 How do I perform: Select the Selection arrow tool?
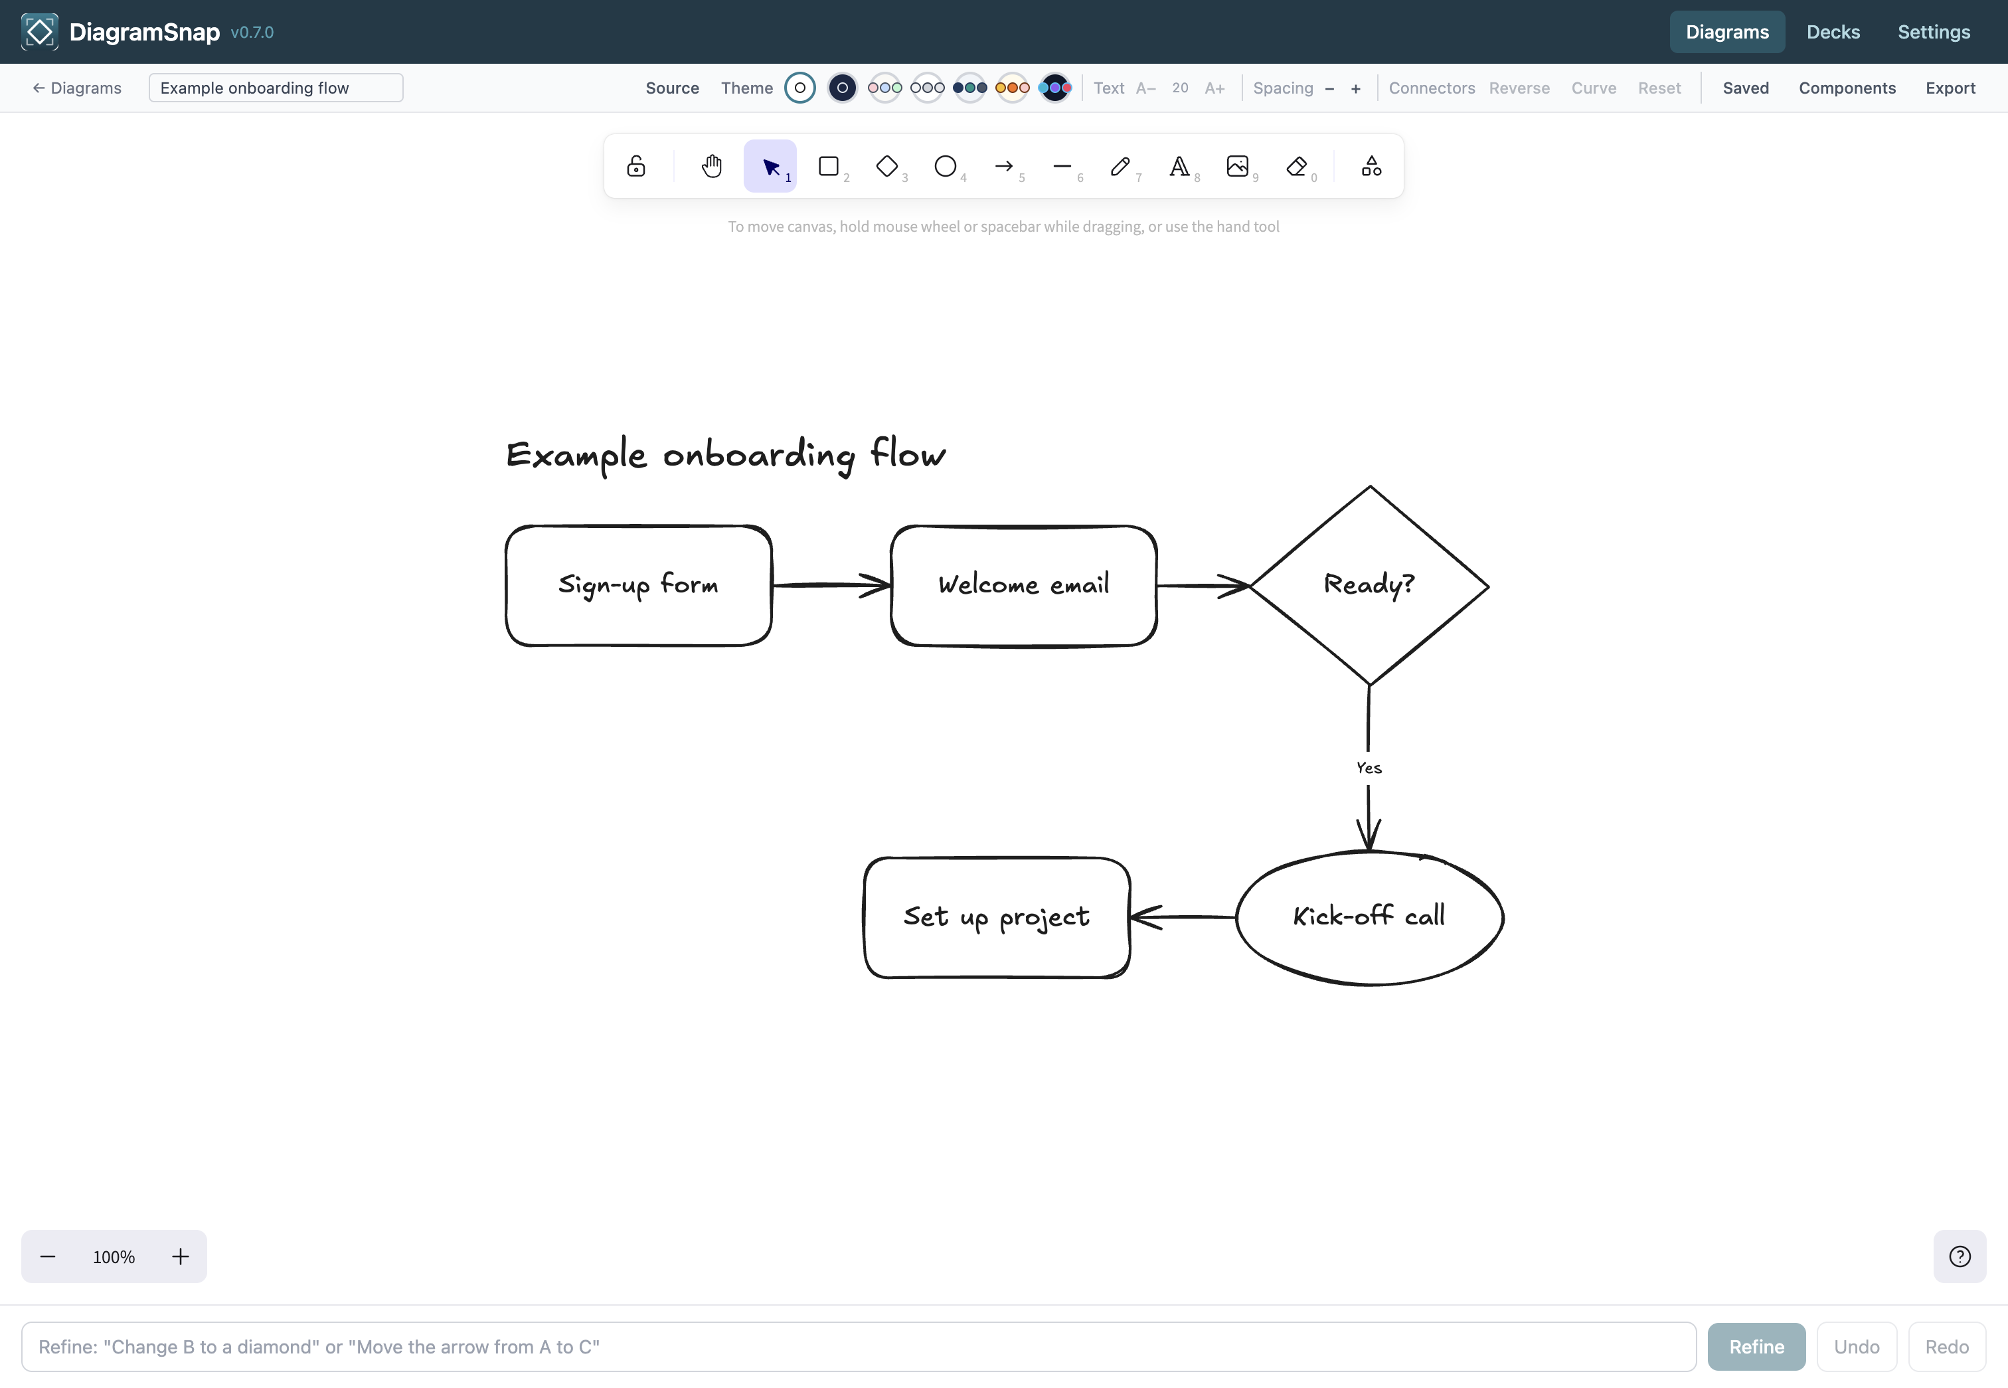pyautogui.click(x=770, y=166)
